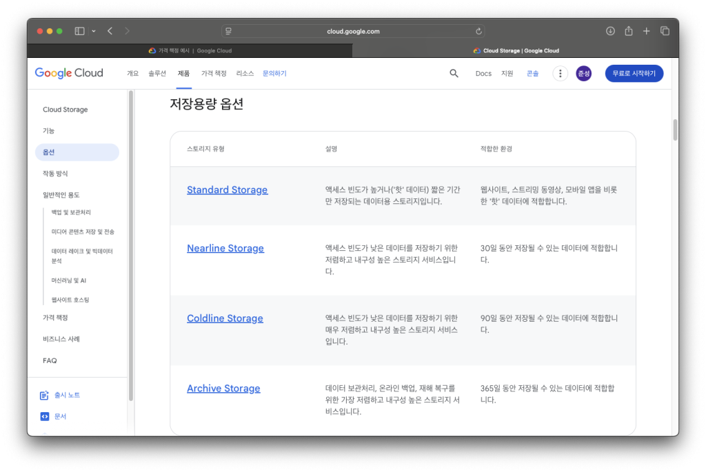Click the search magnifier icon
Viewport: 706px width, 472px height.
tap(454, 74)
